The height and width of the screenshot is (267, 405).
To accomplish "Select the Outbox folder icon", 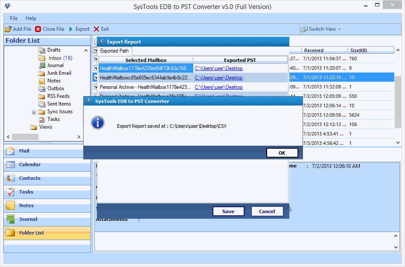I will coord(41,89).
